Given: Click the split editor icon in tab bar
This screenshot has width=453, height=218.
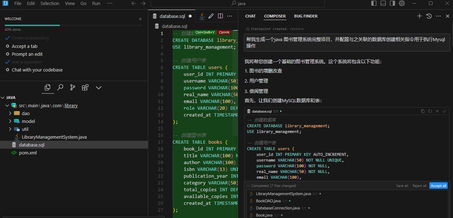Looking at the screenshot, I should (x=221, y=16).
